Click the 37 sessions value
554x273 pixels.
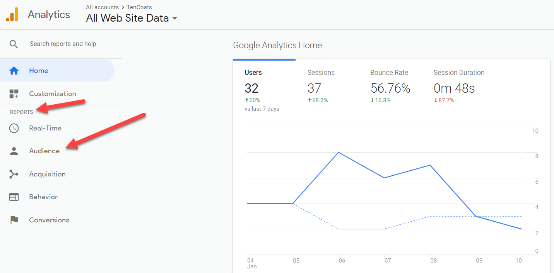pos(314,88)
